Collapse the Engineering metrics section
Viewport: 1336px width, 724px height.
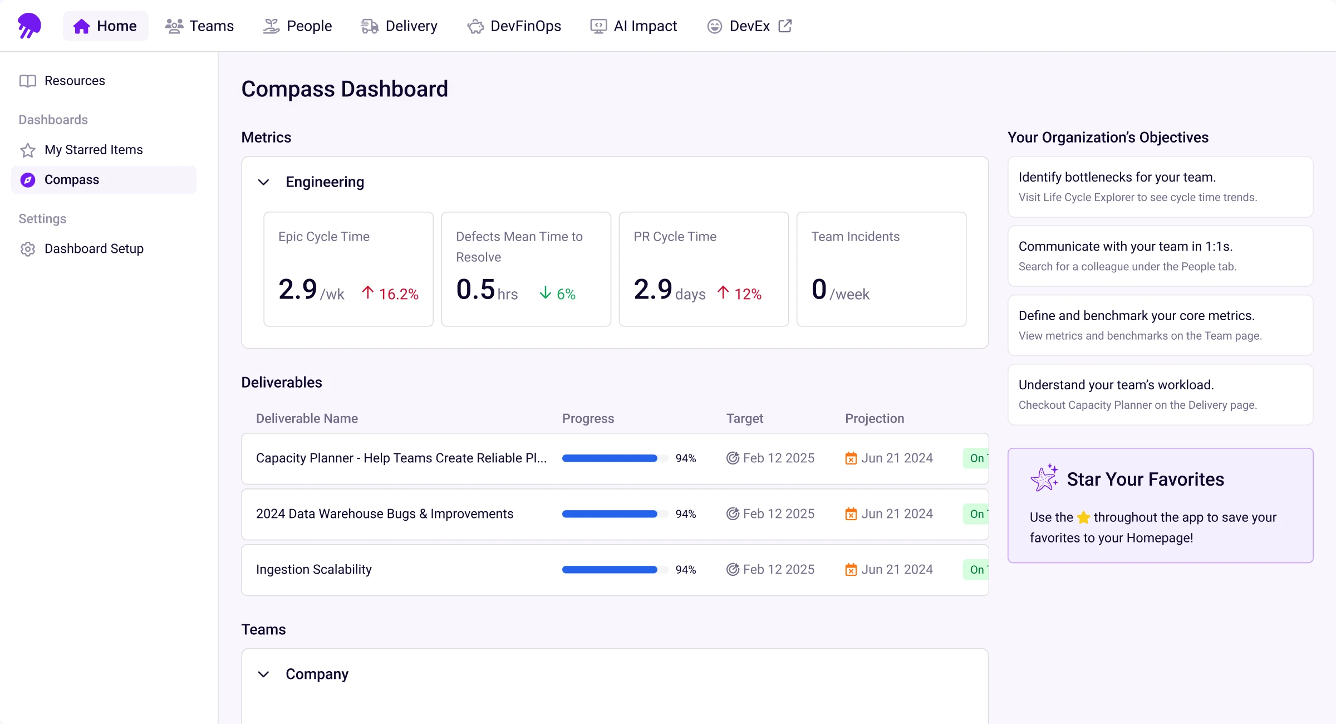click(x=263, y=182)
